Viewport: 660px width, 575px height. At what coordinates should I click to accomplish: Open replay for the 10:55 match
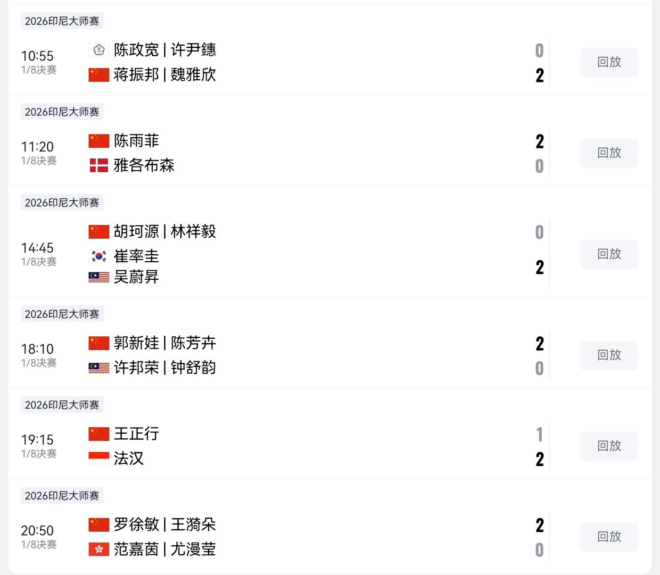[x=609, y=62]
